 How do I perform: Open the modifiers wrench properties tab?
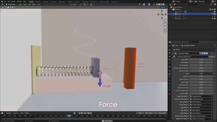click(170, 74)
